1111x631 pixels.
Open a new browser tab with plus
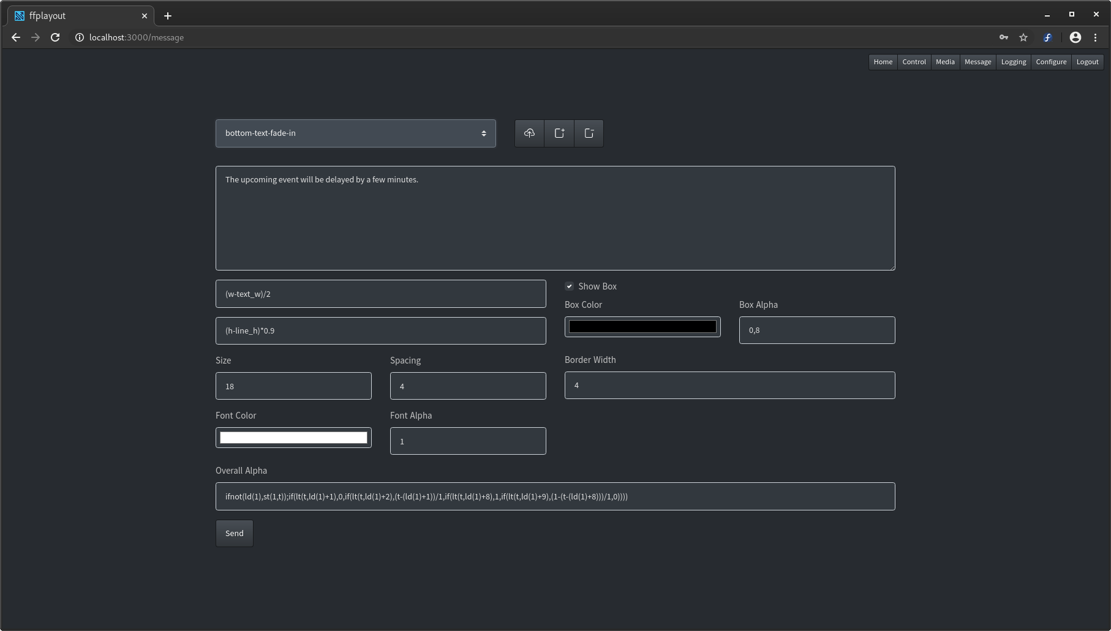168,16
